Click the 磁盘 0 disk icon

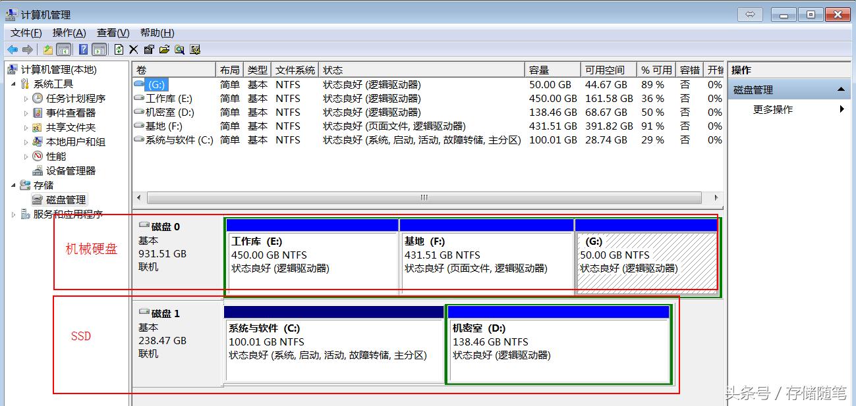tap(144, 226)
